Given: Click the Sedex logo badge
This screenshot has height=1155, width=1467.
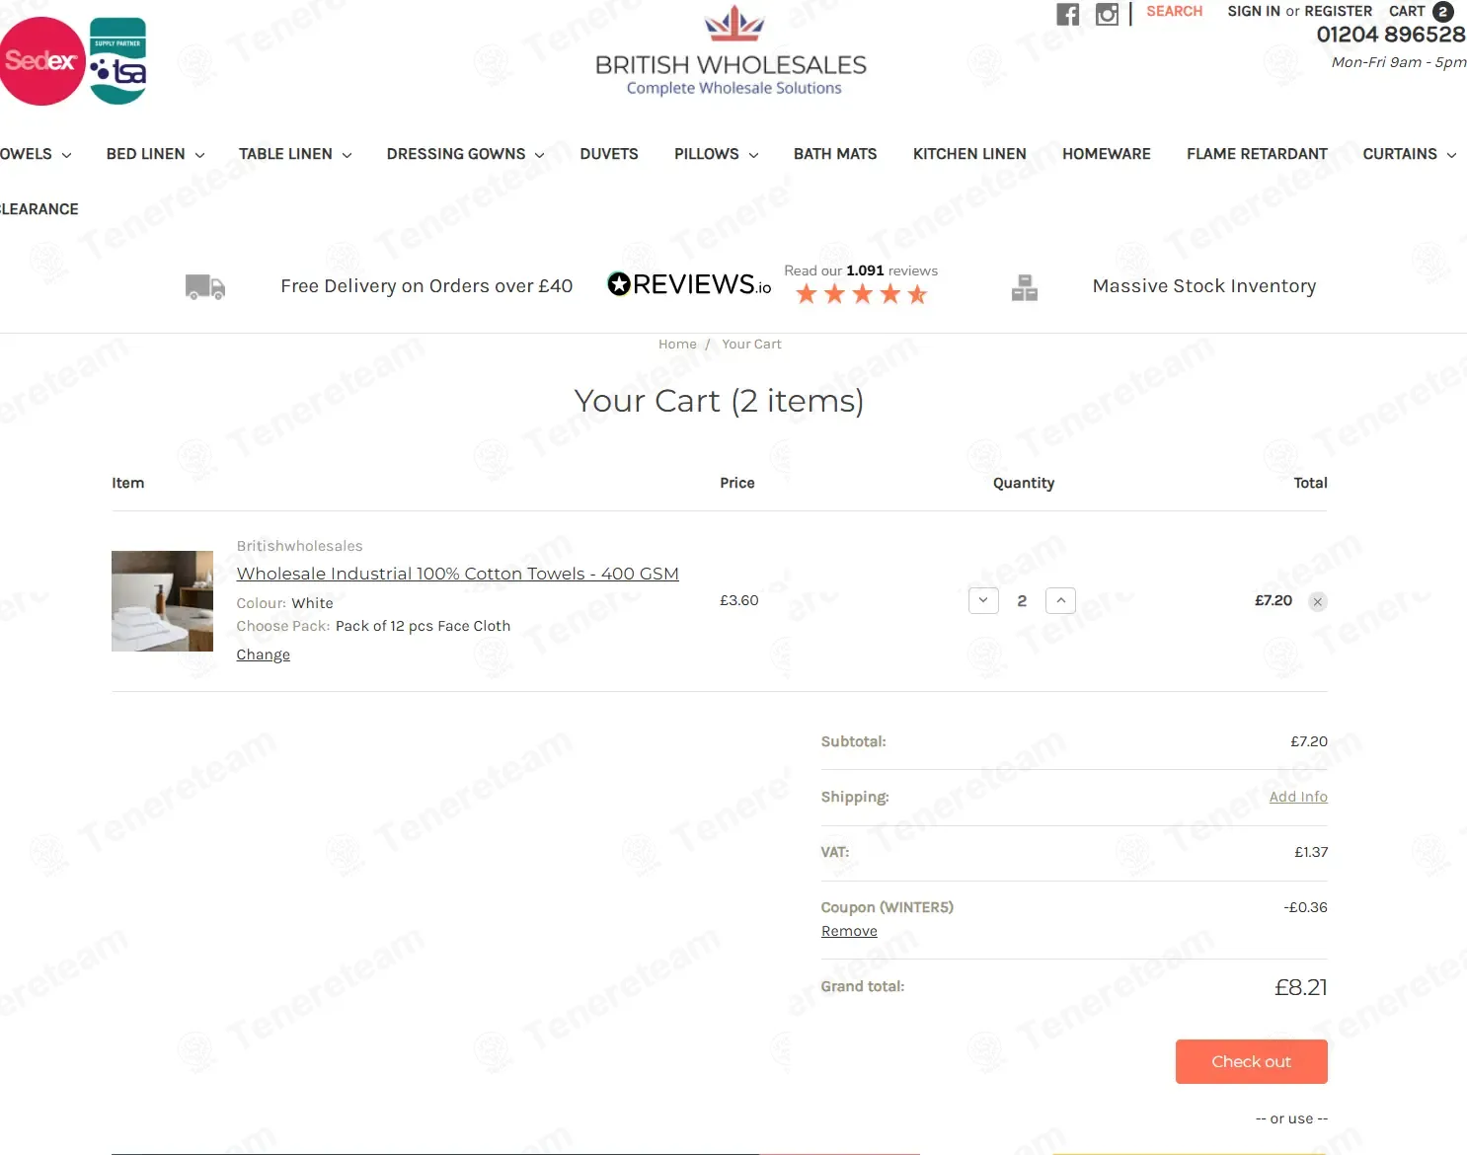Looking at the screenshot, I should pos(41,61).
